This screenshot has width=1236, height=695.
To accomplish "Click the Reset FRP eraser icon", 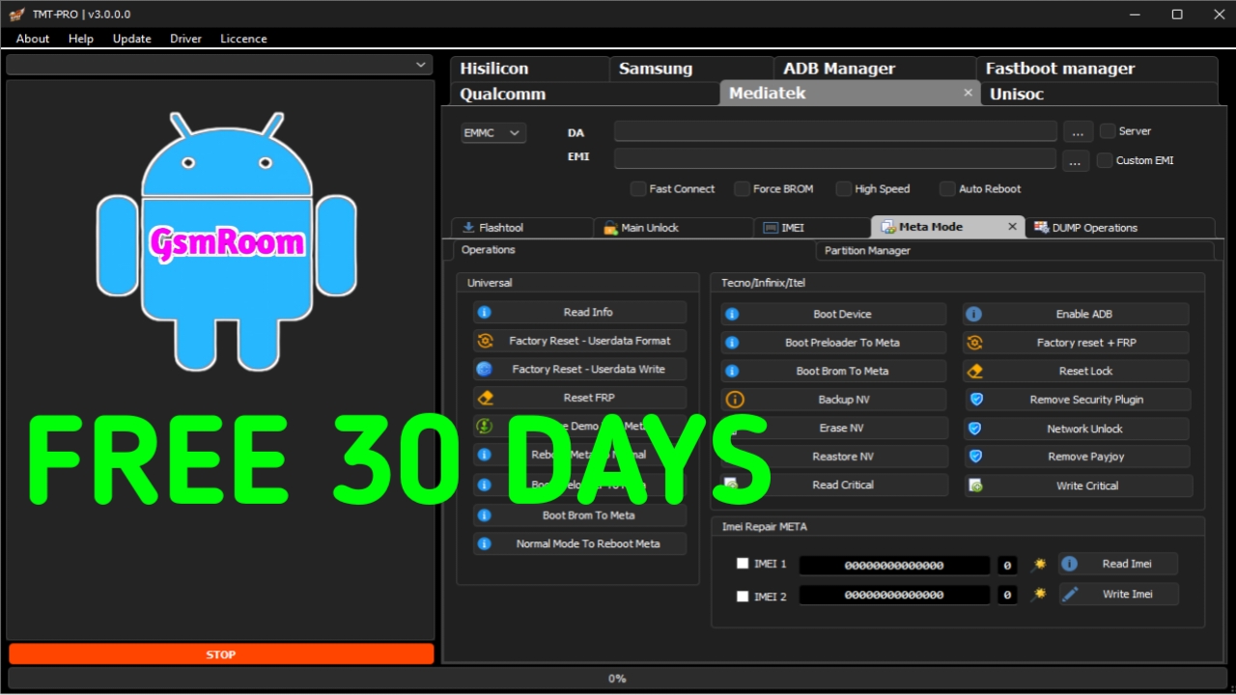I will click(x=485, y=398).
